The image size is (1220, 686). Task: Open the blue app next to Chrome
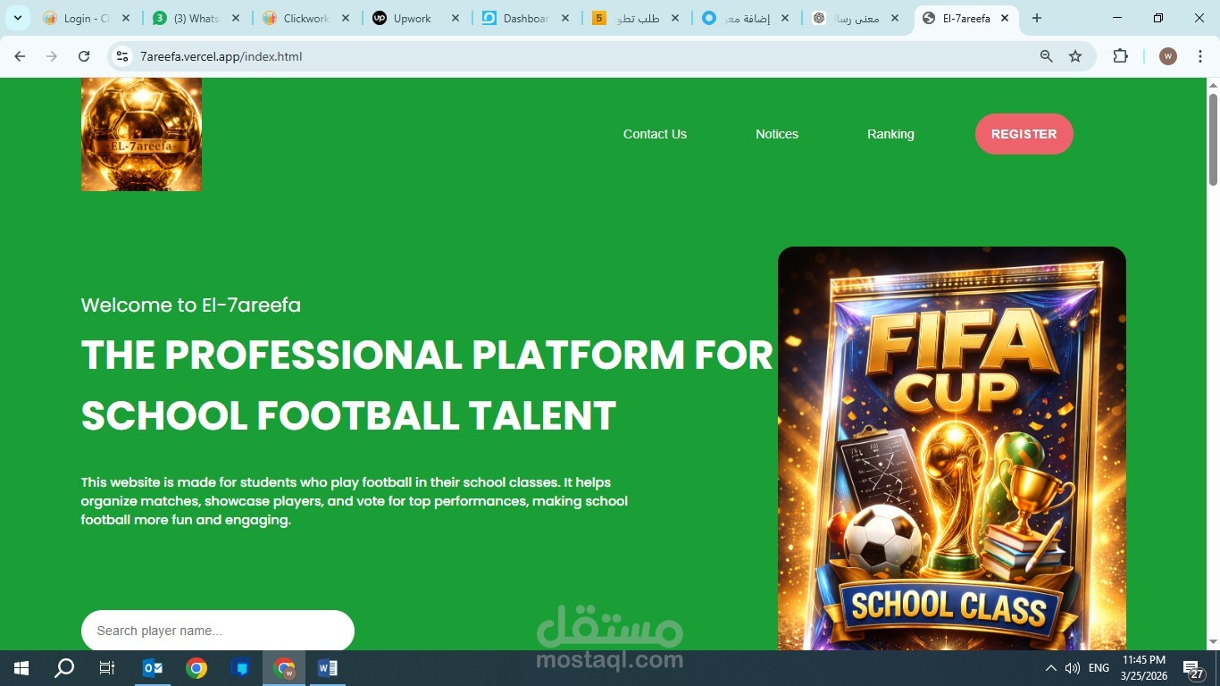240,668
